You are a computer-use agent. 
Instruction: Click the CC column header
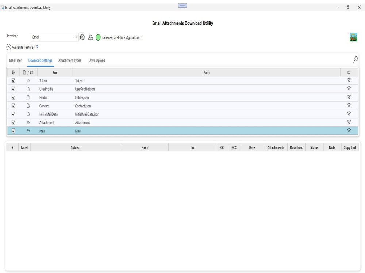(x=222, y=147)
